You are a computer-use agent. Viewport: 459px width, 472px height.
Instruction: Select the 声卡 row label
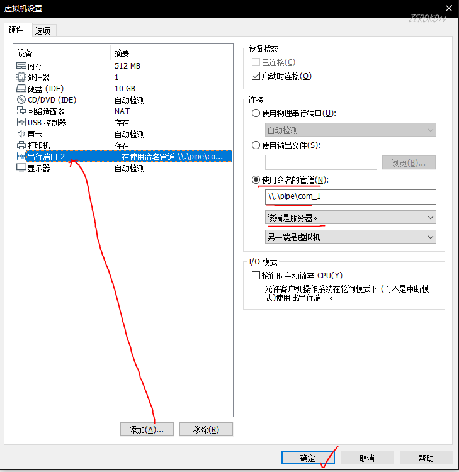[x=35, y=134]
